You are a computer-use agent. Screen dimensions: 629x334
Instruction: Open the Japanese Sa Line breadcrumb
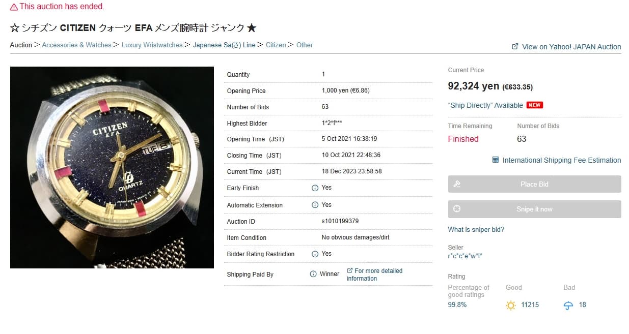pos(224,45)
